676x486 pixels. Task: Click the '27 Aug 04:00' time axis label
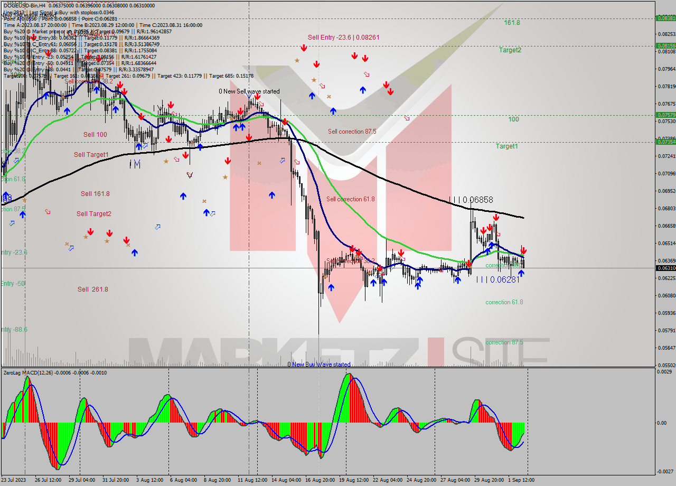point(455,480)
